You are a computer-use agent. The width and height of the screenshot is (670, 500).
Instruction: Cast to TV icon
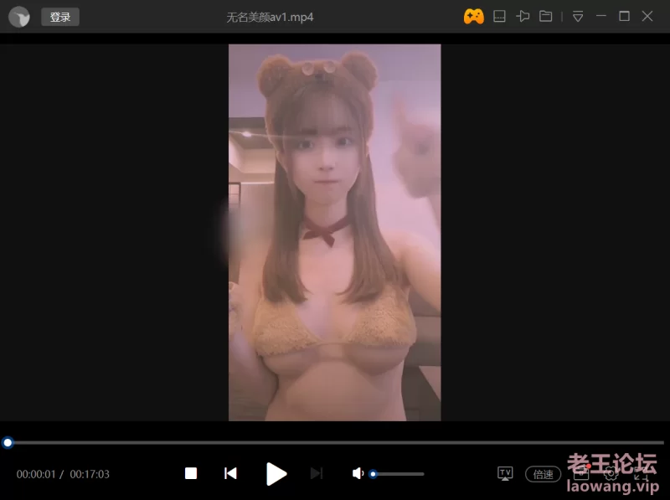[505, 473]
